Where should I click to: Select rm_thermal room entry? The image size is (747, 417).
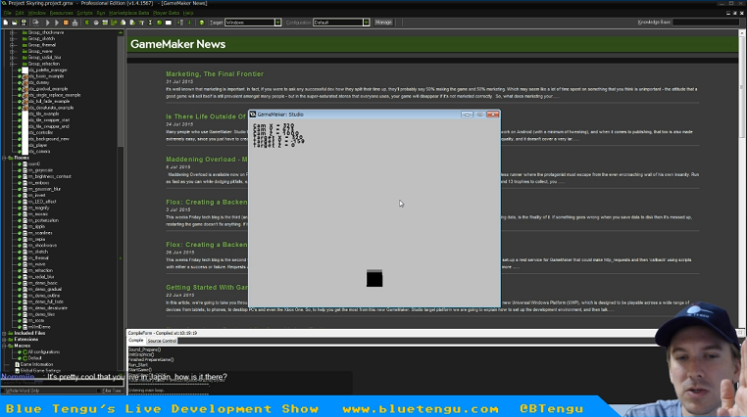38,257
